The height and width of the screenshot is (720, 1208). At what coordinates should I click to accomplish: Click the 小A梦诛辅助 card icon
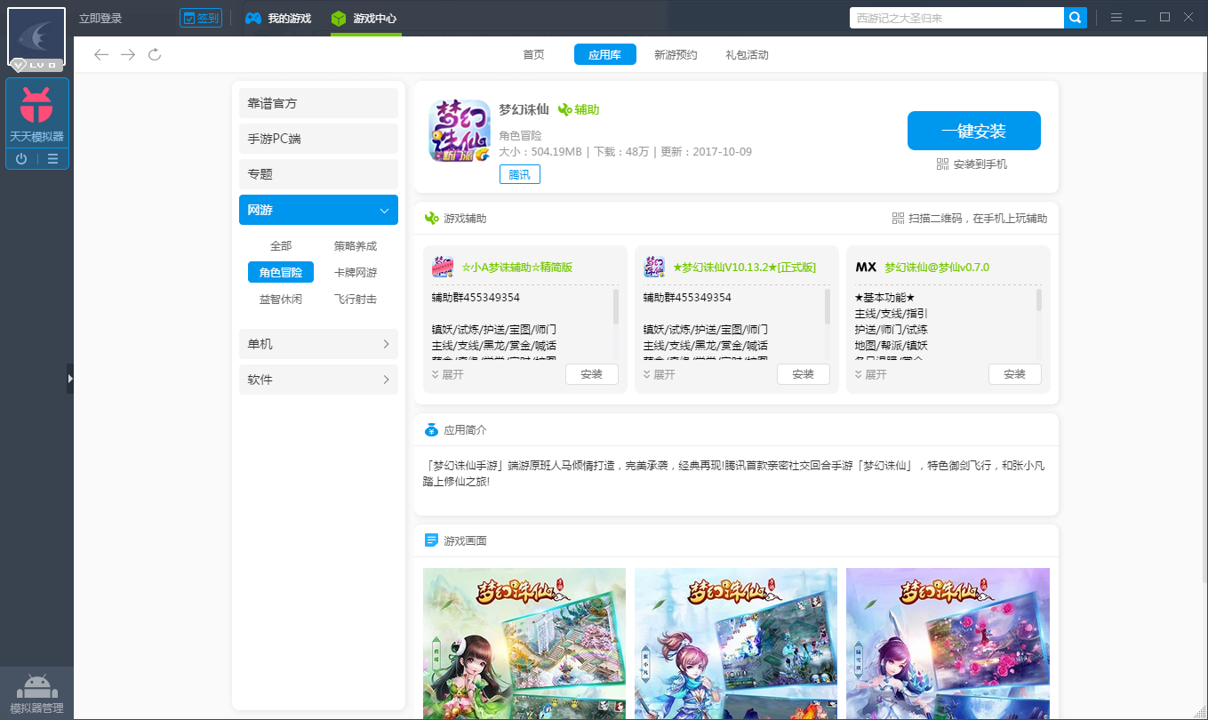(x=443, y=267)
